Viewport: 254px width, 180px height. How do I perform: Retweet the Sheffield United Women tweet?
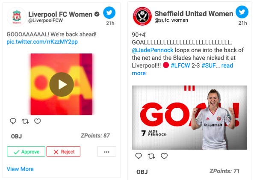tap(151, 156)
